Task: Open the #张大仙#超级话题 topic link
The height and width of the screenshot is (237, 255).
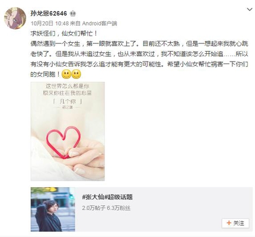Action: tap(107, 197)
